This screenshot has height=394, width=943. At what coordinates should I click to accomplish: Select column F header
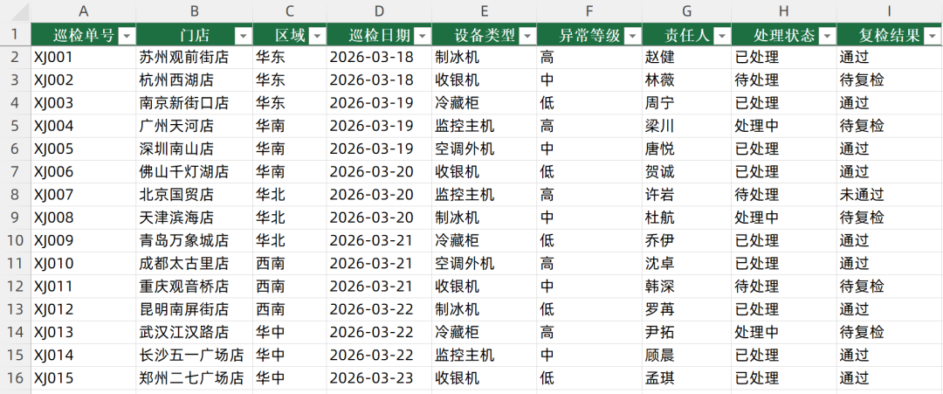tap(589, 10)
